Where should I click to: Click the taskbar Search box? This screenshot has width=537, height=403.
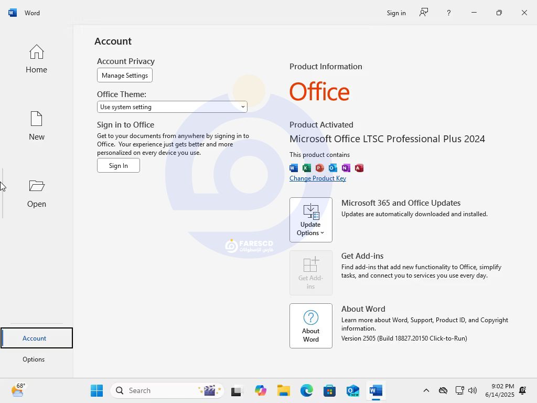click(x=167, y=390)
